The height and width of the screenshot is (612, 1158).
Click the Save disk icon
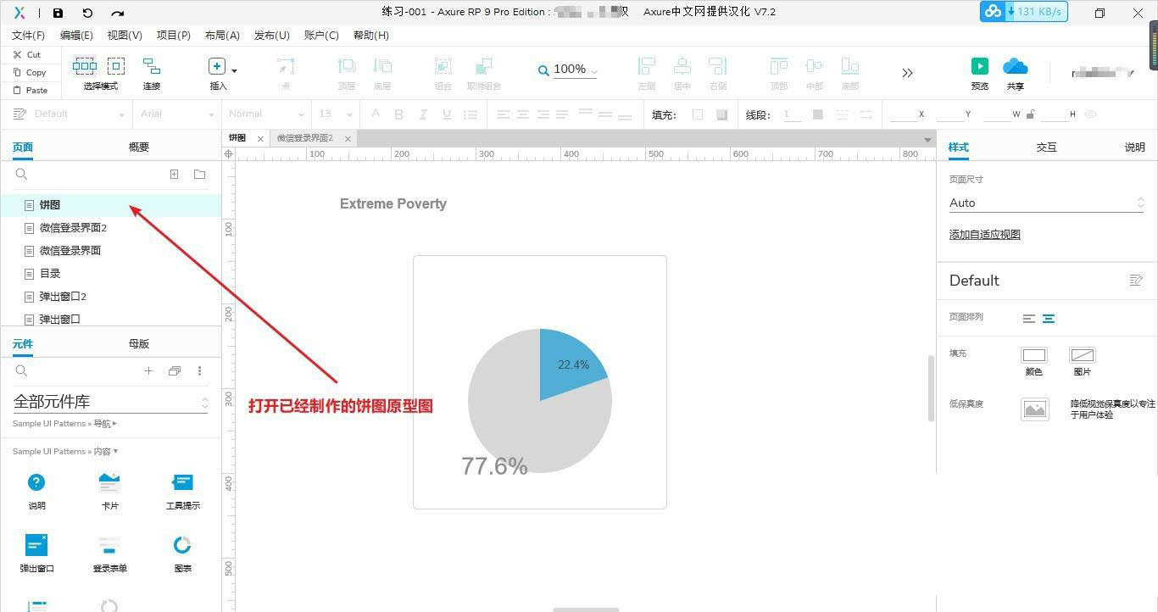[x=58, y=13]
